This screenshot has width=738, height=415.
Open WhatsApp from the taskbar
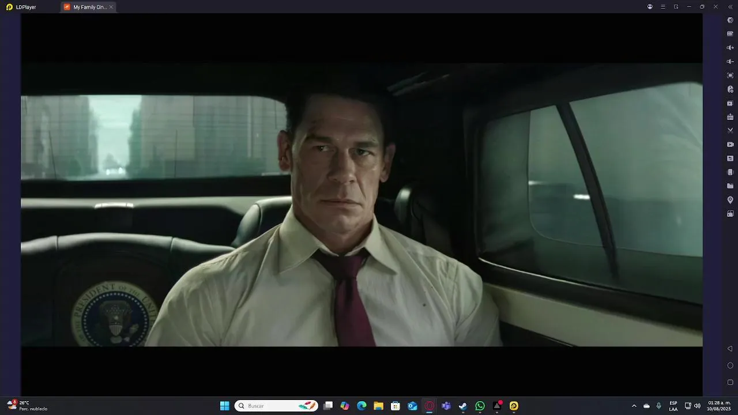tap(480, 406)
